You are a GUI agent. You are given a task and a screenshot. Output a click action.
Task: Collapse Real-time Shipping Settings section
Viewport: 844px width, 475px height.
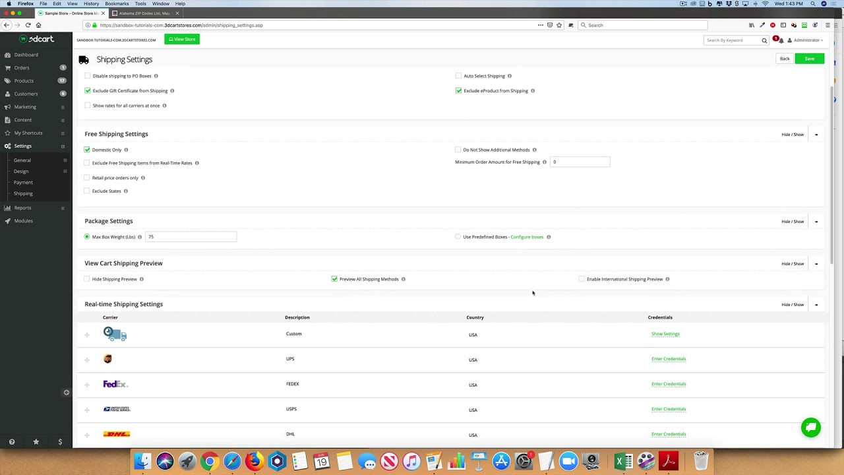816,305
